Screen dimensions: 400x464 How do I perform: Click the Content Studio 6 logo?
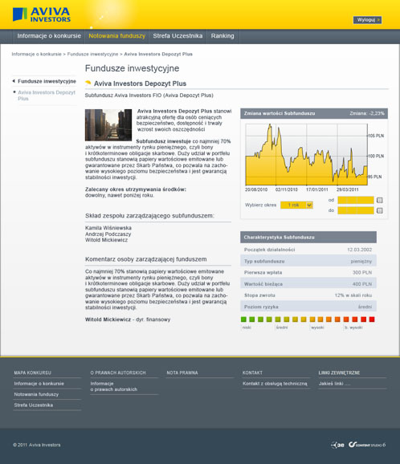[367, 445]
